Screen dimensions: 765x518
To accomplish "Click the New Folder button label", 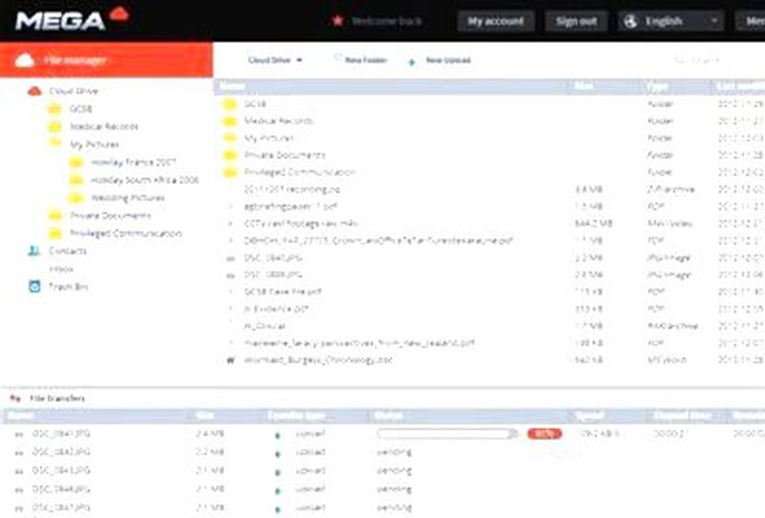I will (x=366, y=61).
